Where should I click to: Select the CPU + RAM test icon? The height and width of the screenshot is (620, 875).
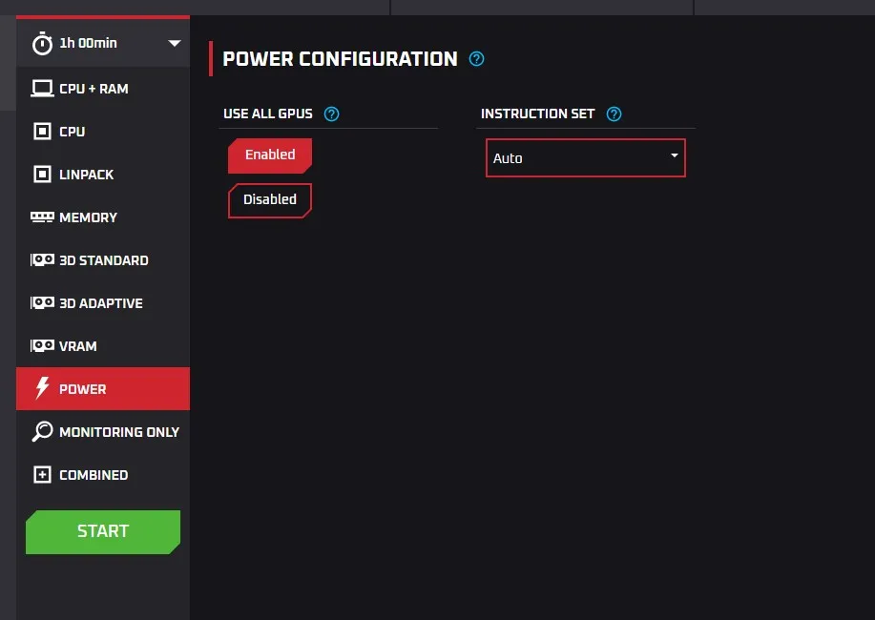coord(42,88)
